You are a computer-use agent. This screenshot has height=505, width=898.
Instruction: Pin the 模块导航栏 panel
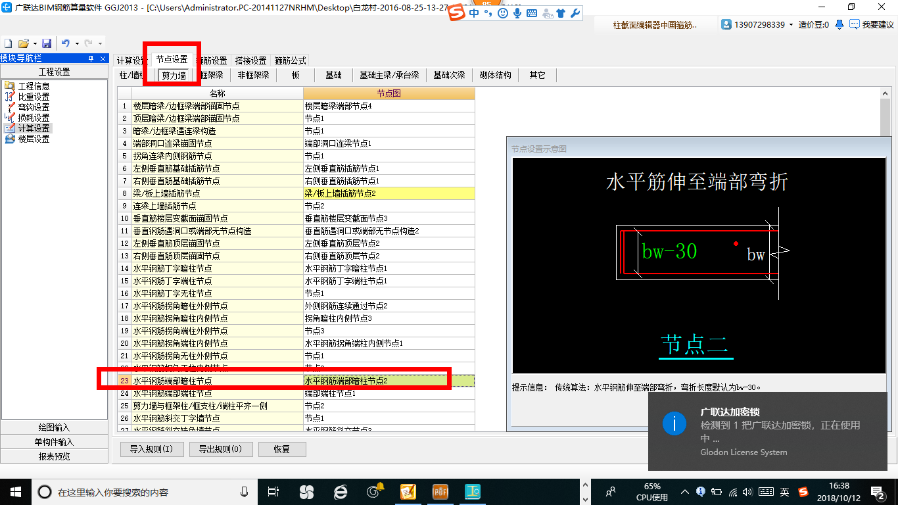pos(91,59)
